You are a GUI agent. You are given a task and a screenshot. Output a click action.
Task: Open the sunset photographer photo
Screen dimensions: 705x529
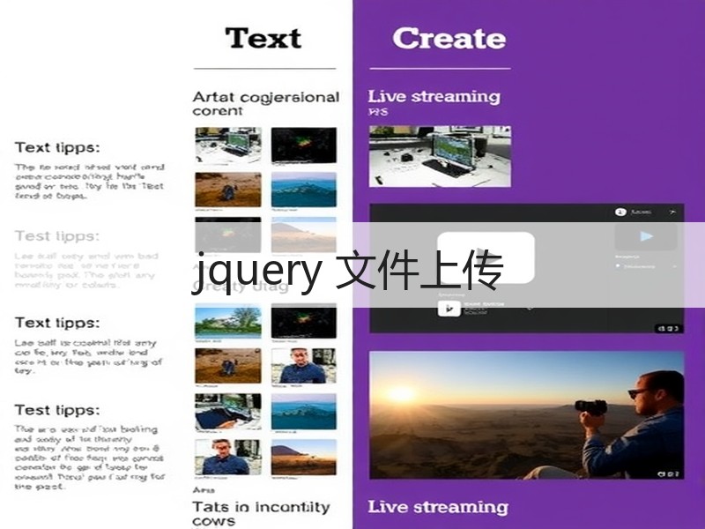tap(526, 415)
